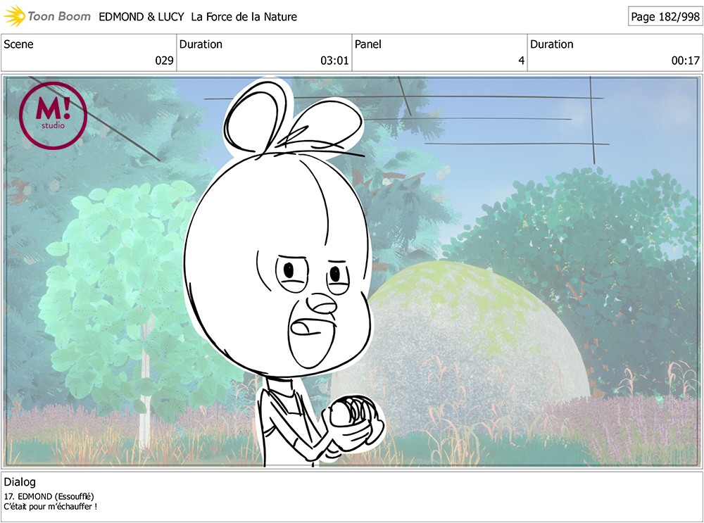Select the scene duration value '03:01'
Image resolution: width=704 pixels, height=523 pixels.
click(x=334, y=61)
